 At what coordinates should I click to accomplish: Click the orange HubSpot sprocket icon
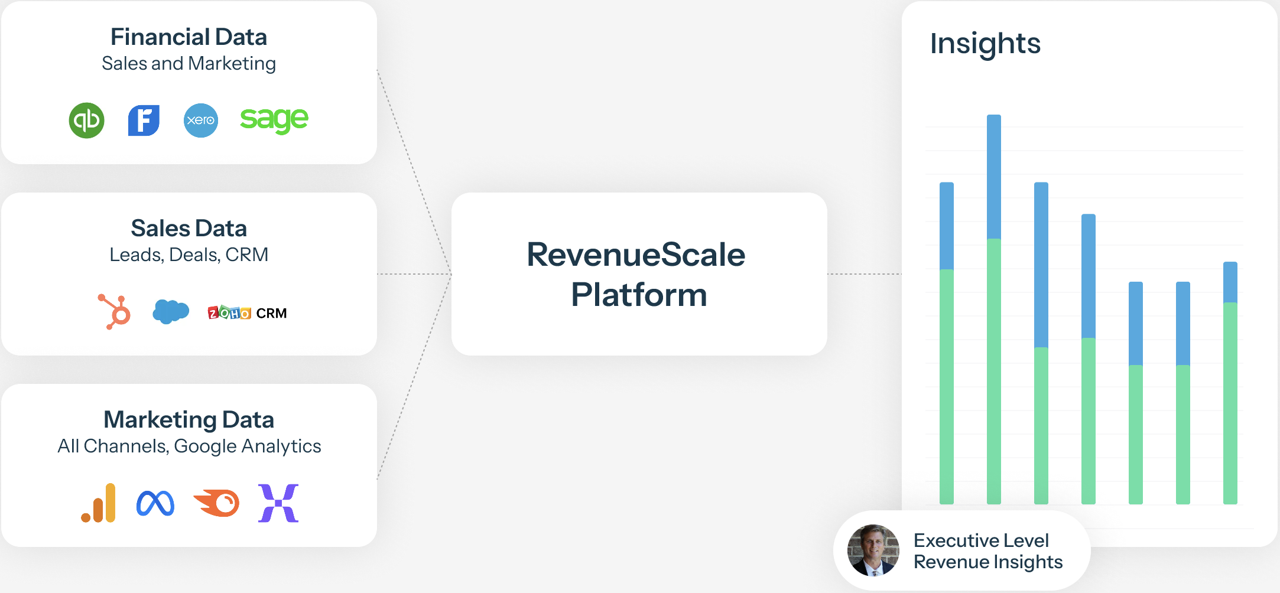(115, 311)
